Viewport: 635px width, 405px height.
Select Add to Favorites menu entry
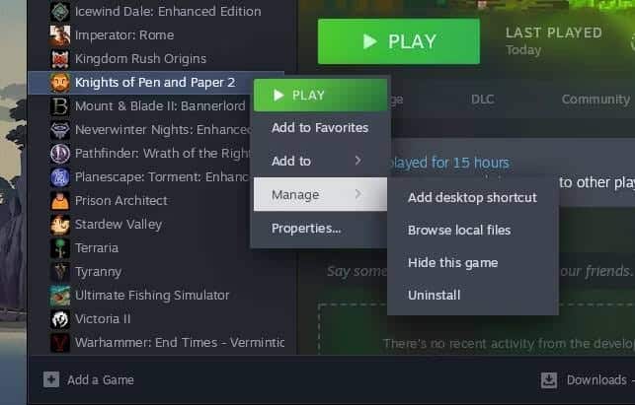320,128
